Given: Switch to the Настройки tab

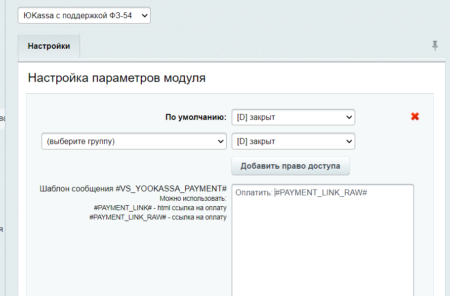Looking at the screenshot, I should coord(48,45).
